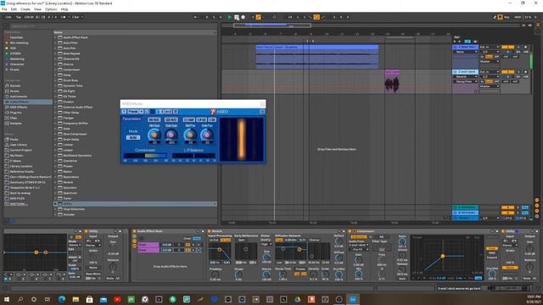Open the Create menu

click(25, 9)
